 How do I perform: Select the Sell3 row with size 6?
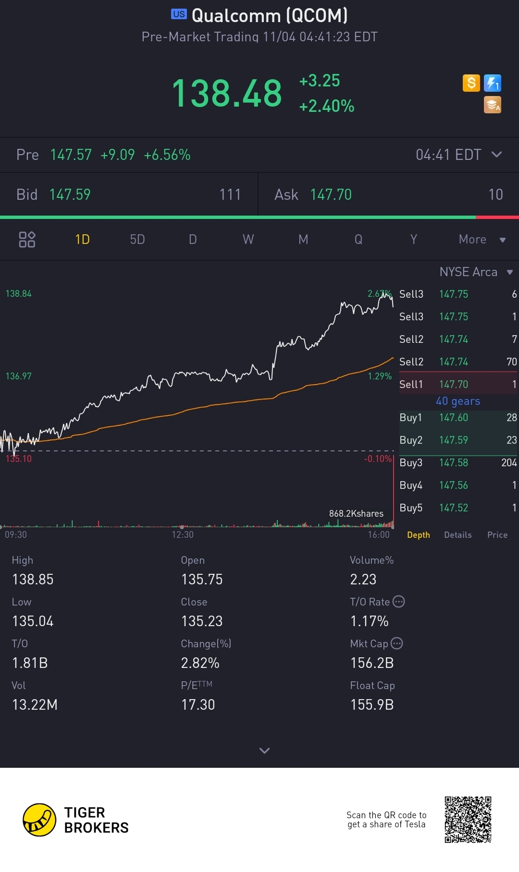[458, 294]
